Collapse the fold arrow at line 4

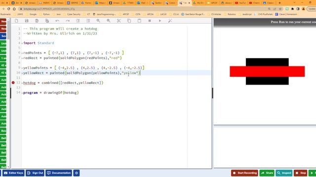click(22, 43)
